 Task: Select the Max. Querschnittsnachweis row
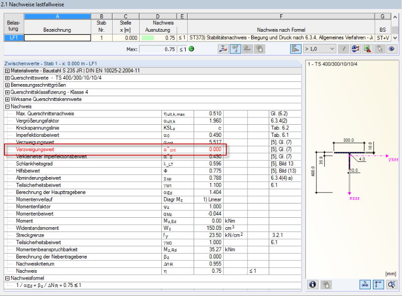152,114
